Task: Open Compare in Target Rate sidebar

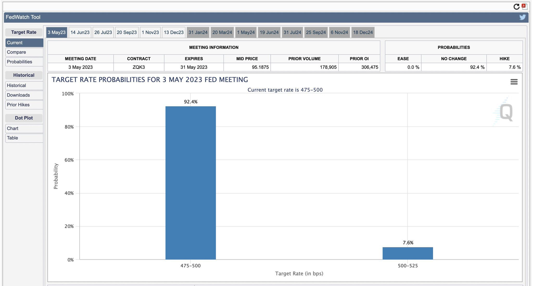Action: (x=24, y=52)
